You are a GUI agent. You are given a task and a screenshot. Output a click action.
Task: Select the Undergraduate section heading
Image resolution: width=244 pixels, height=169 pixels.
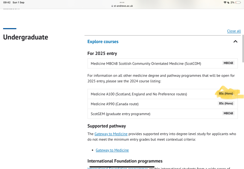pyautogui.click(x=25, y=37)
